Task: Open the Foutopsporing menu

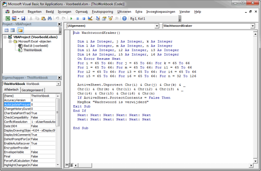Action: click(x=102, y=12)
